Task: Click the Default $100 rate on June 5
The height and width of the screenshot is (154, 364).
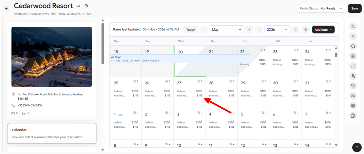Action: click(x=254, y=122)
